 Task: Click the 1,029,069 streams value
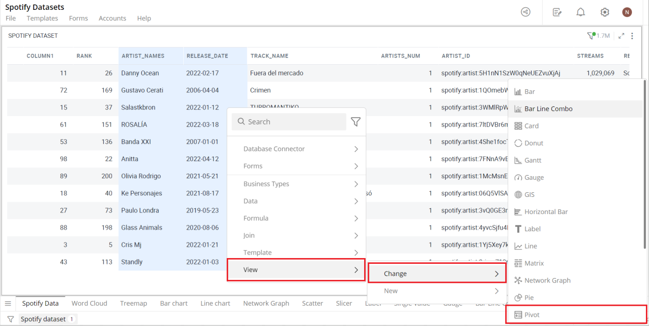click(600, 73)
